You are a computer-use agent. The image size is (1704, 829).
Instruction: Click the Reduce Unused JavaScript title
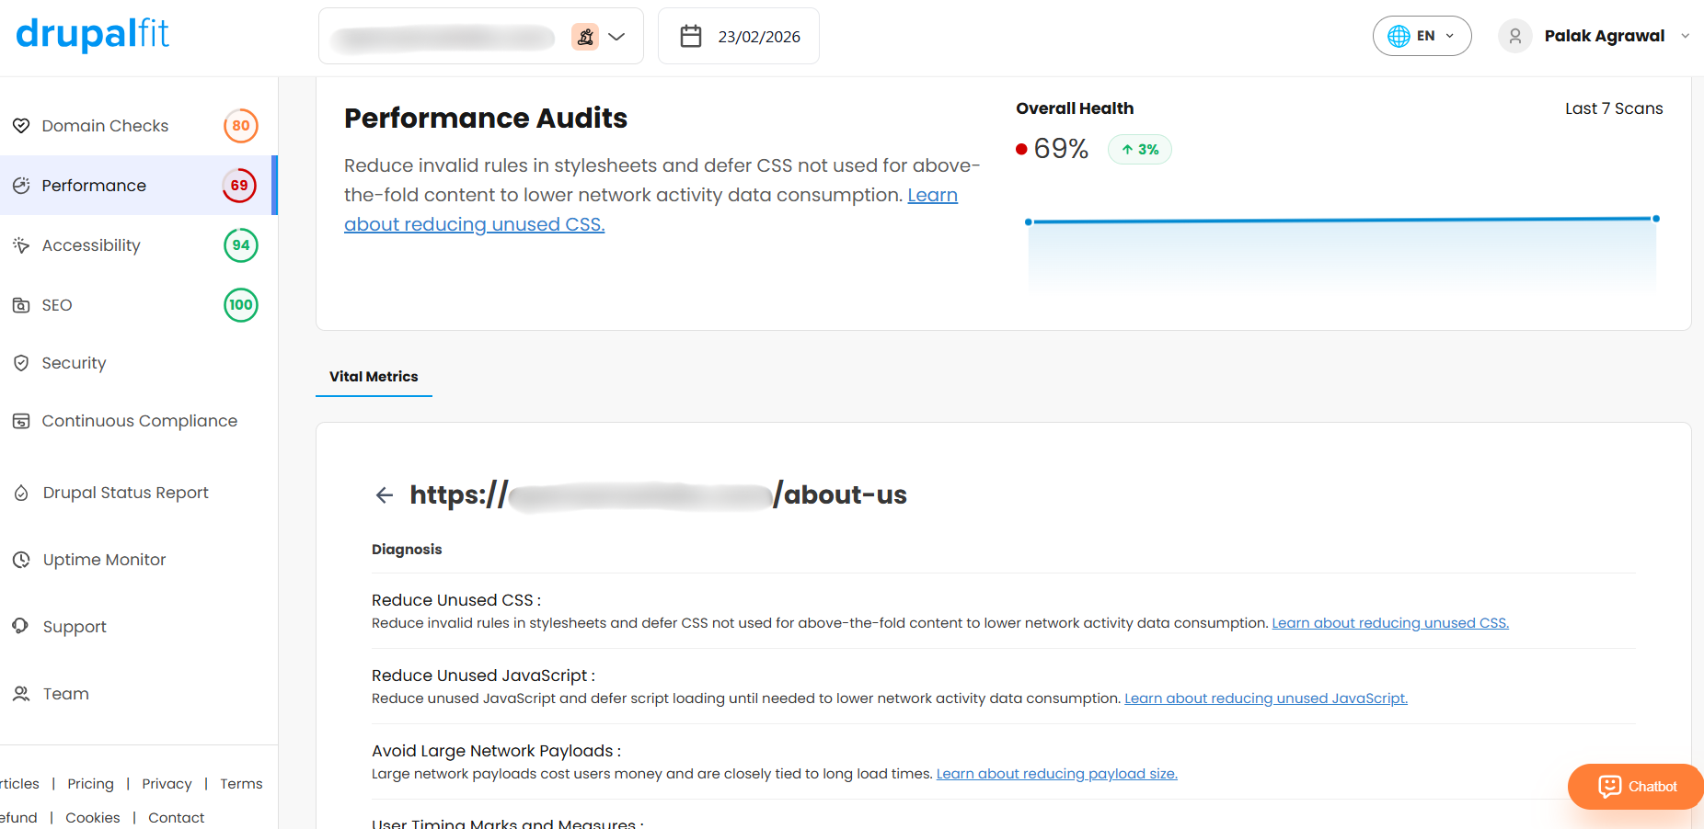click(483, 676)
